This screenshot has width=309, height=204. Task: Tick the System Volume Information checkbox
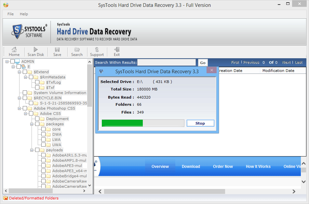(25, 93)
